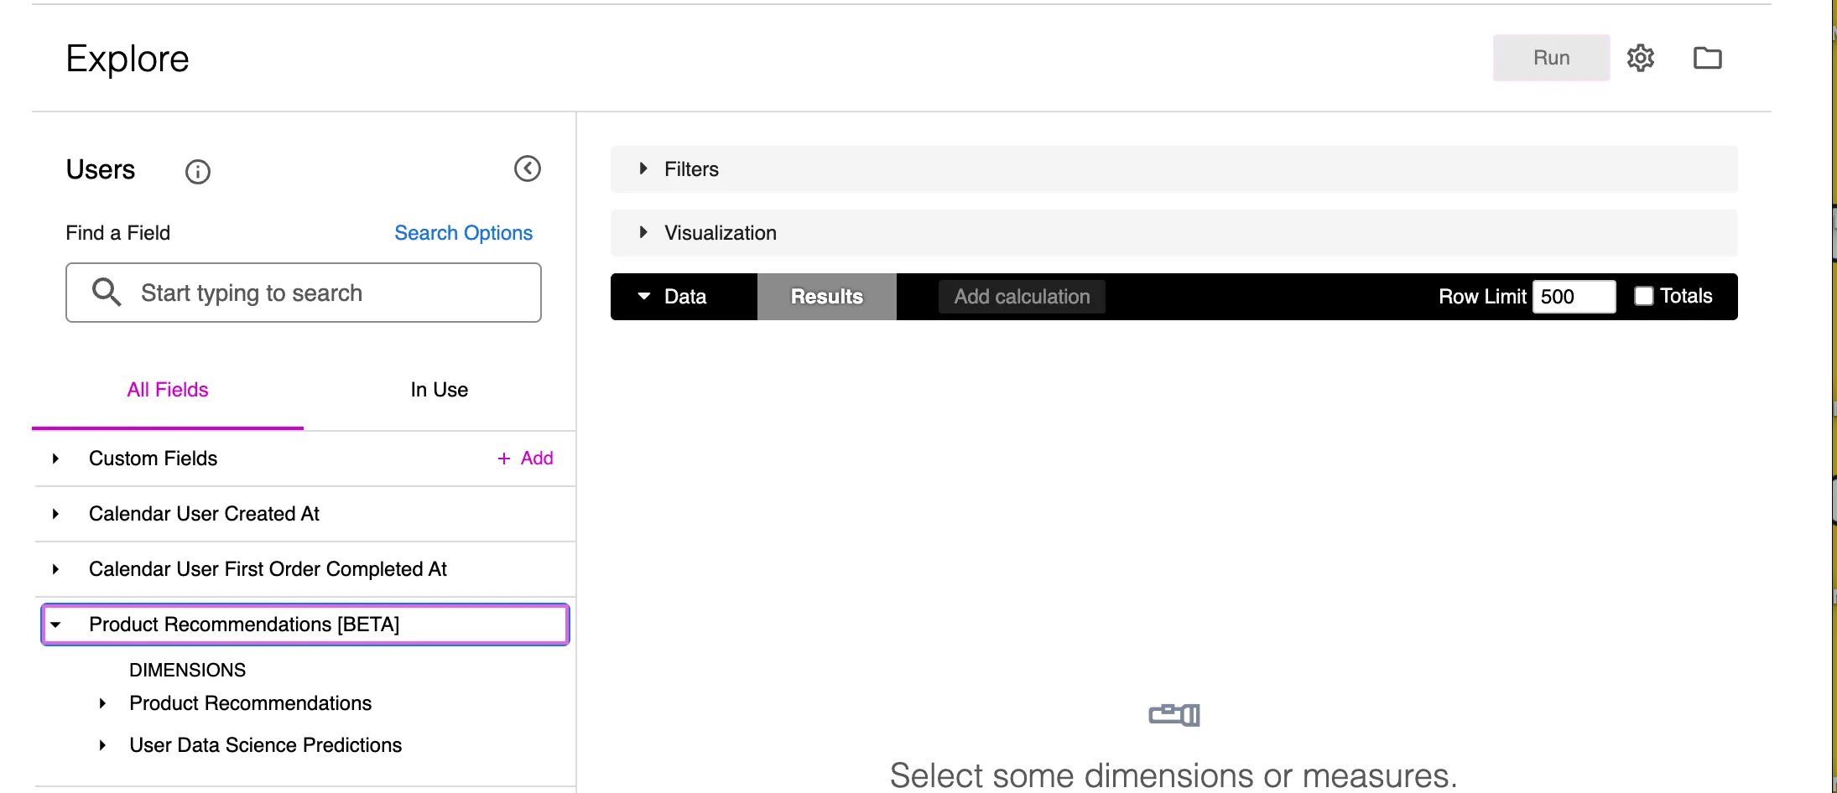This screenshot has height=793, width=1837.
Task: Focus the Find a Field search box
Action: tap(304, 293)
